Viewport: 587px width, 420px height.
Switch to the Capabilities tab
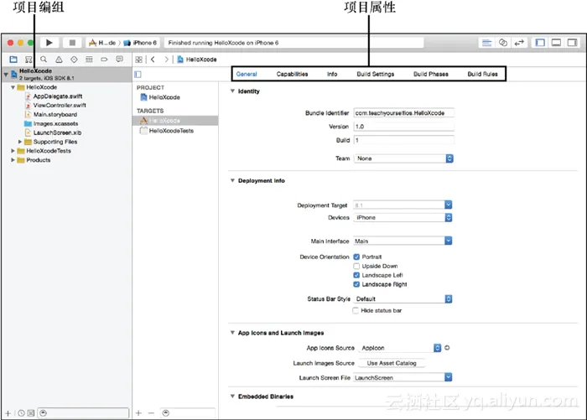292,74
